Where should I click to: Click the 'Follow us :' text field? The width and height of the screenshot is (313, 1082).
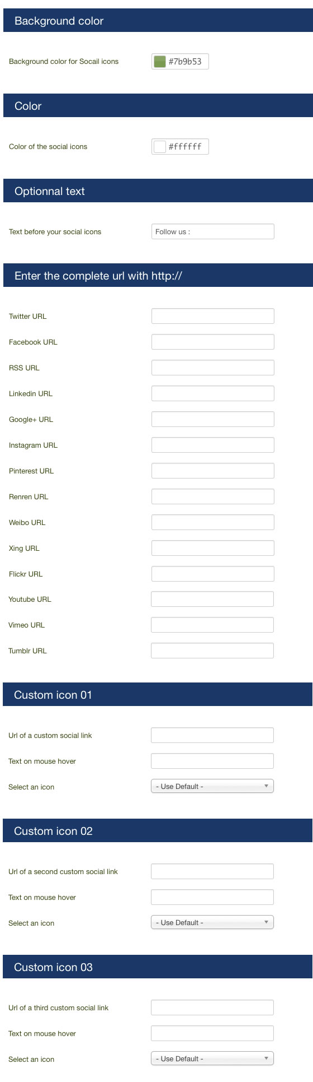(213, 231)
